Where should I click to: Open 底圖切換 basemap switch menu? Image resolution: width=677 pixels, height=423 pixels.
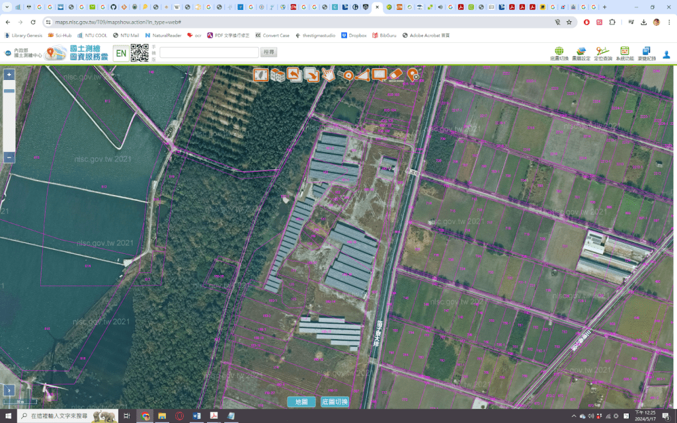pyautogui.click(x=559, y=54)
